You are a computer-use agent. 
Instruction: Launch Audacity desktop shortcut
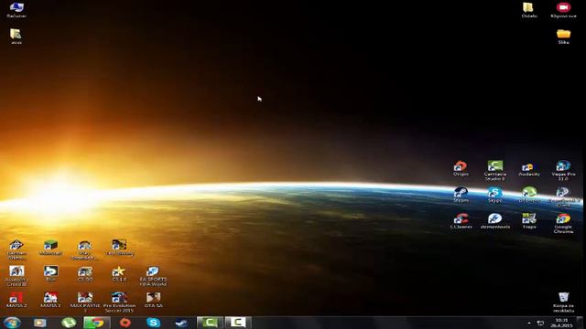tap(529, 168)
